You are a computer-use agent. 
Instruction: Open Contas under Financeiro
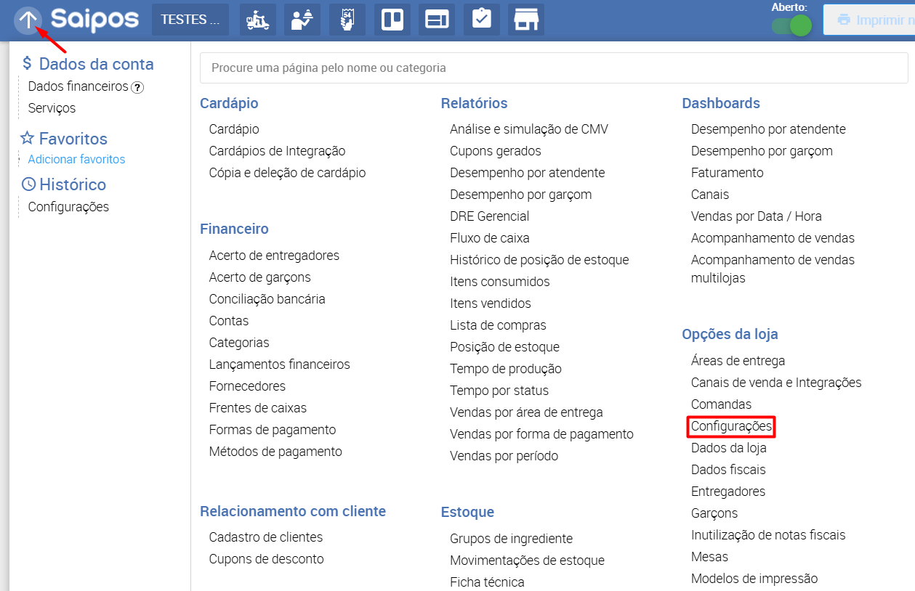(x=228, y=321)
